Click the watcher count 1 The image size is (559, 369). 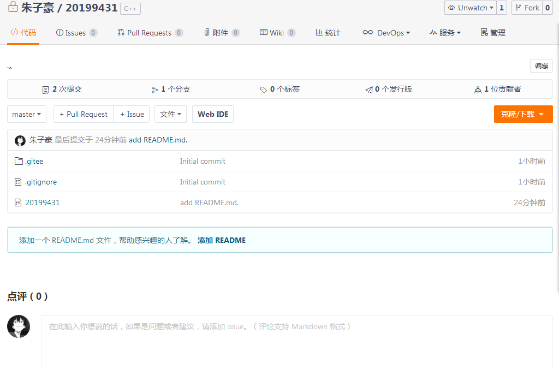(502, 8)
